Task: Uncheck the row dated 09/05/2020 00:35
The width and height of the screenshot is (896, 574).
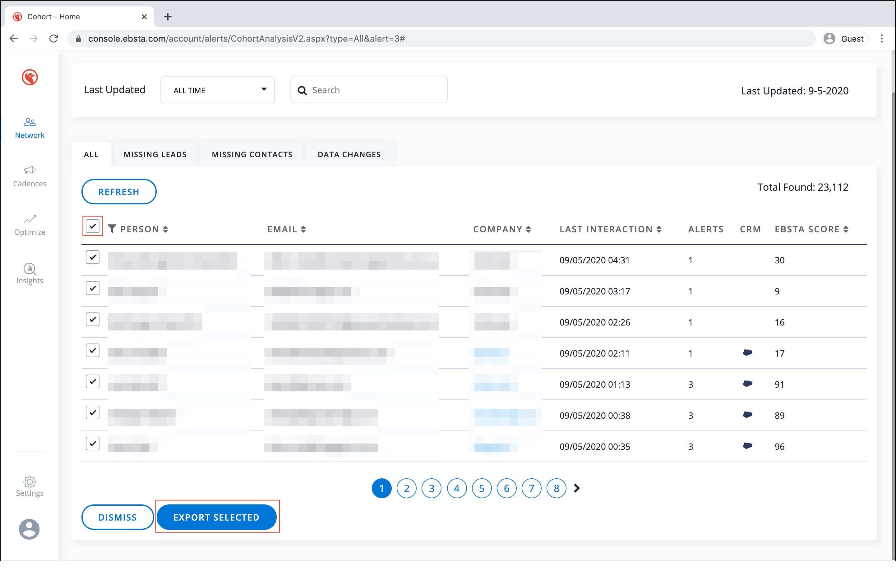Action: click(x=93, y=444)
